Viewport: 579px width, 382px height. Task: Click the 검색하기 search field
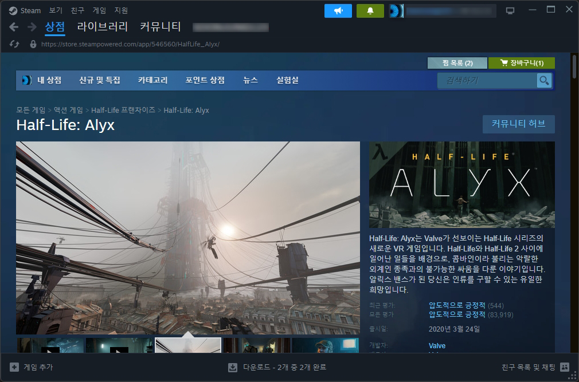[x=487, y=80]
